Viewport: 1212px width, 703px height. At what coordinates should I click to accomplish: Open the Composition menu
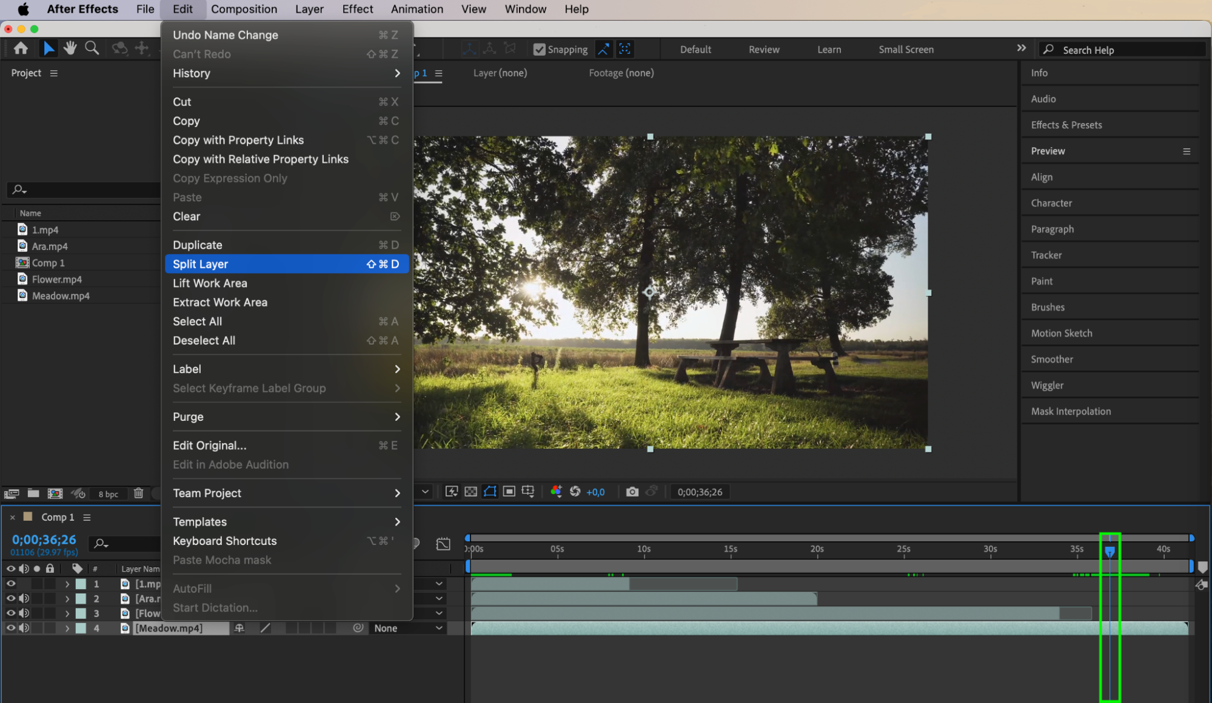click(244, 9)
